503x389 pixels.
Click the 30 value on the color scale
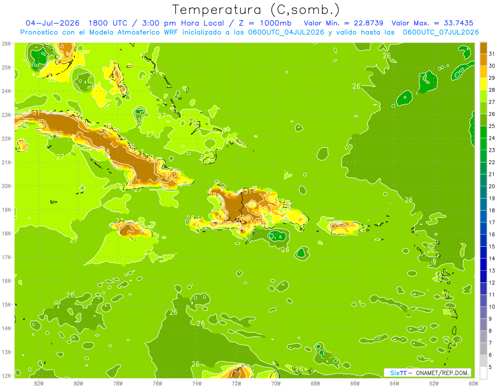(x=492, y=65)
